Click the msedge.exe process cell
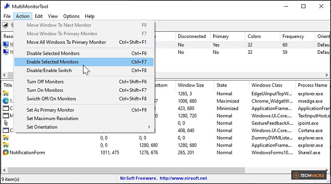Viewport: 331px width, 184px height. (x=310, y=101)
